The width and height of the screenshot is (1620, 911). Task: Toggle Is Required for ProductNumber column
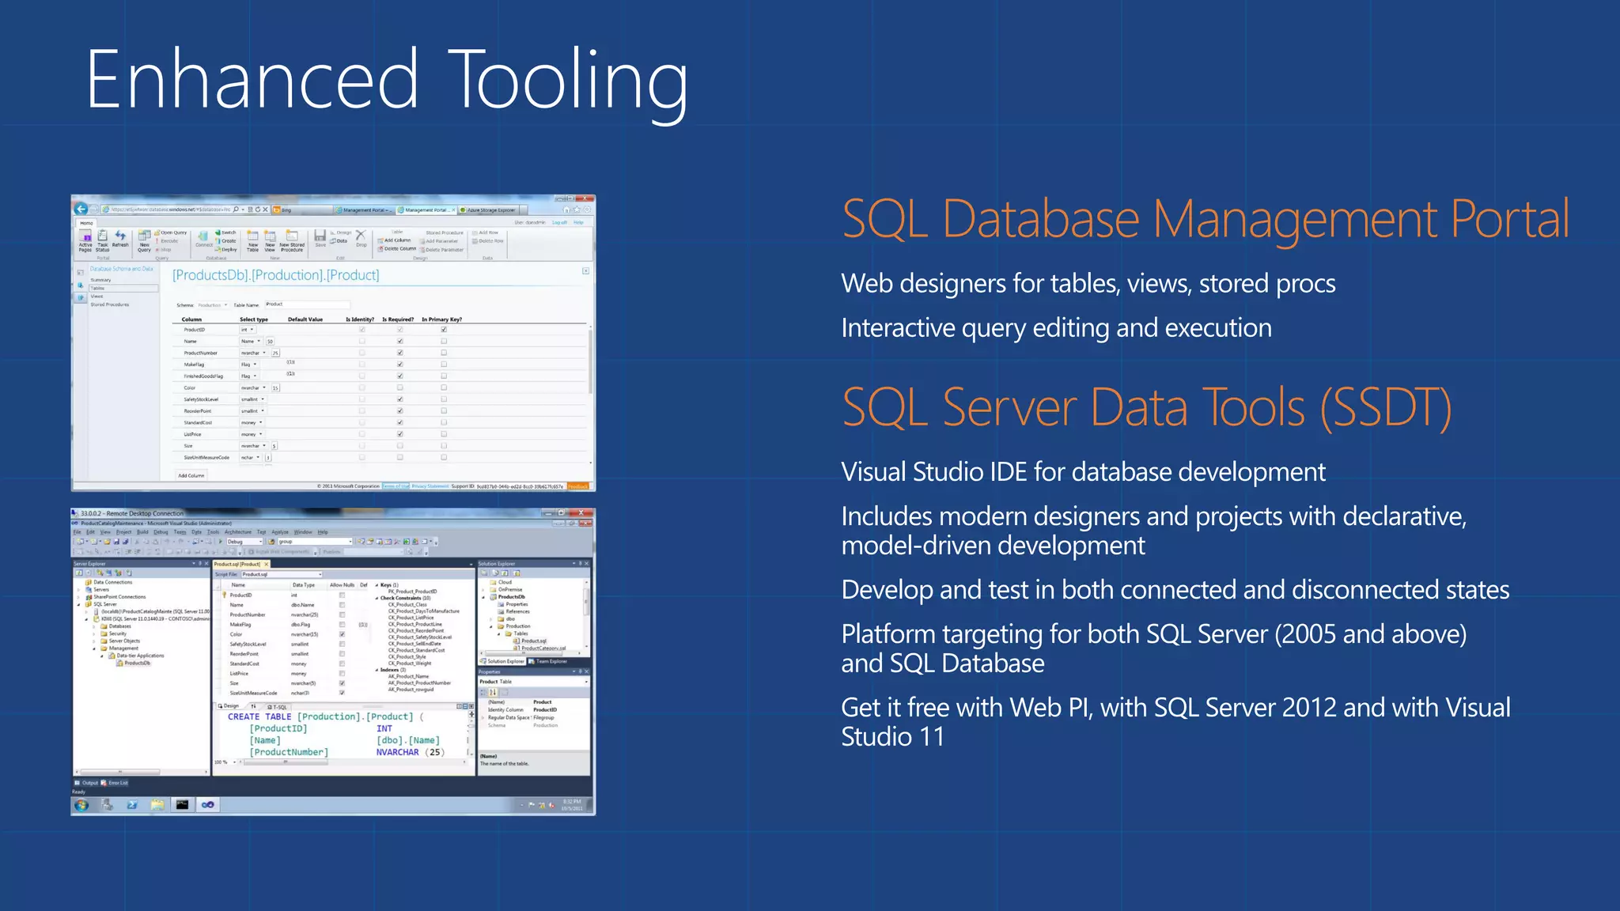coord(400,353)
